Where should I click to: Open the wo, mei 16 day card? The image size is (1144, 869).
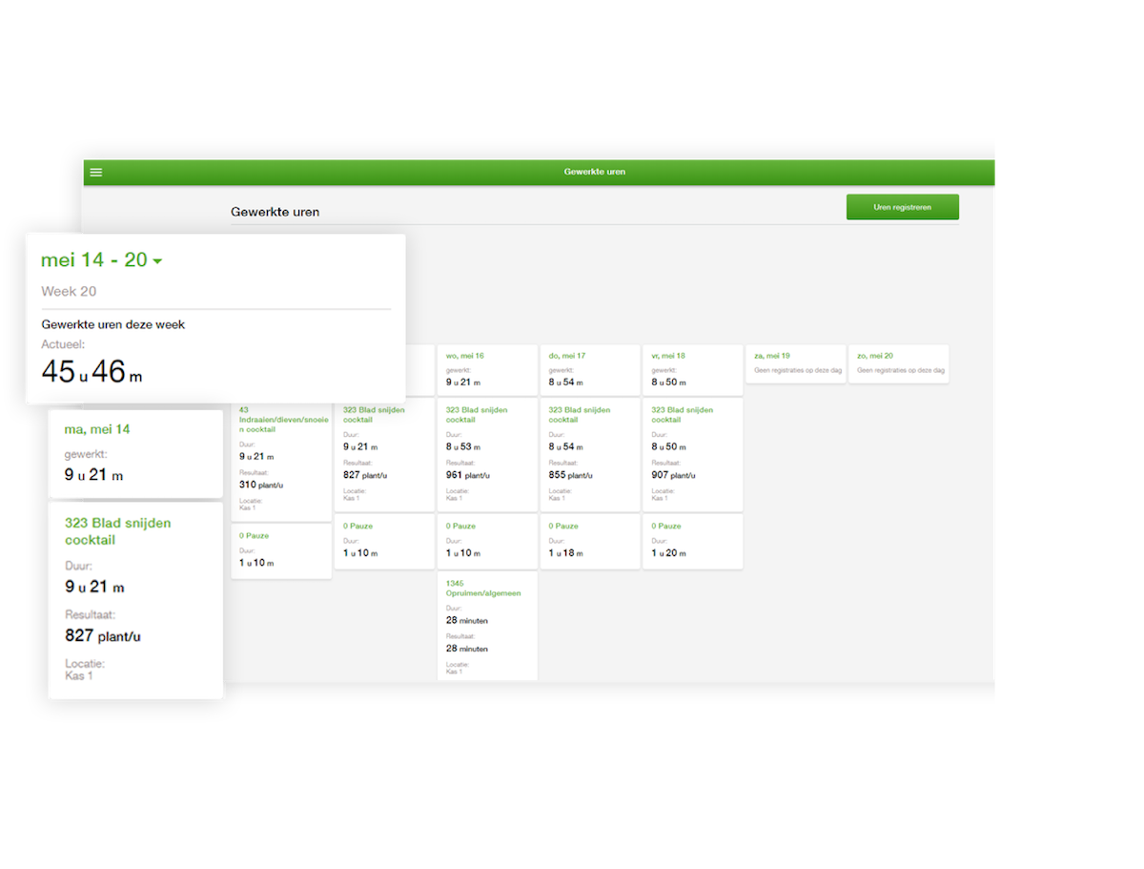(x=487, y=370)
